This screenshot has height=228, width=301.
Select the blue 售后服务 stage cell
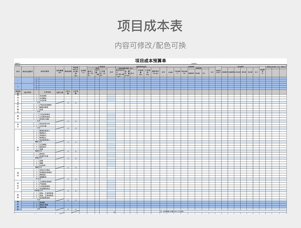point(18,205)
